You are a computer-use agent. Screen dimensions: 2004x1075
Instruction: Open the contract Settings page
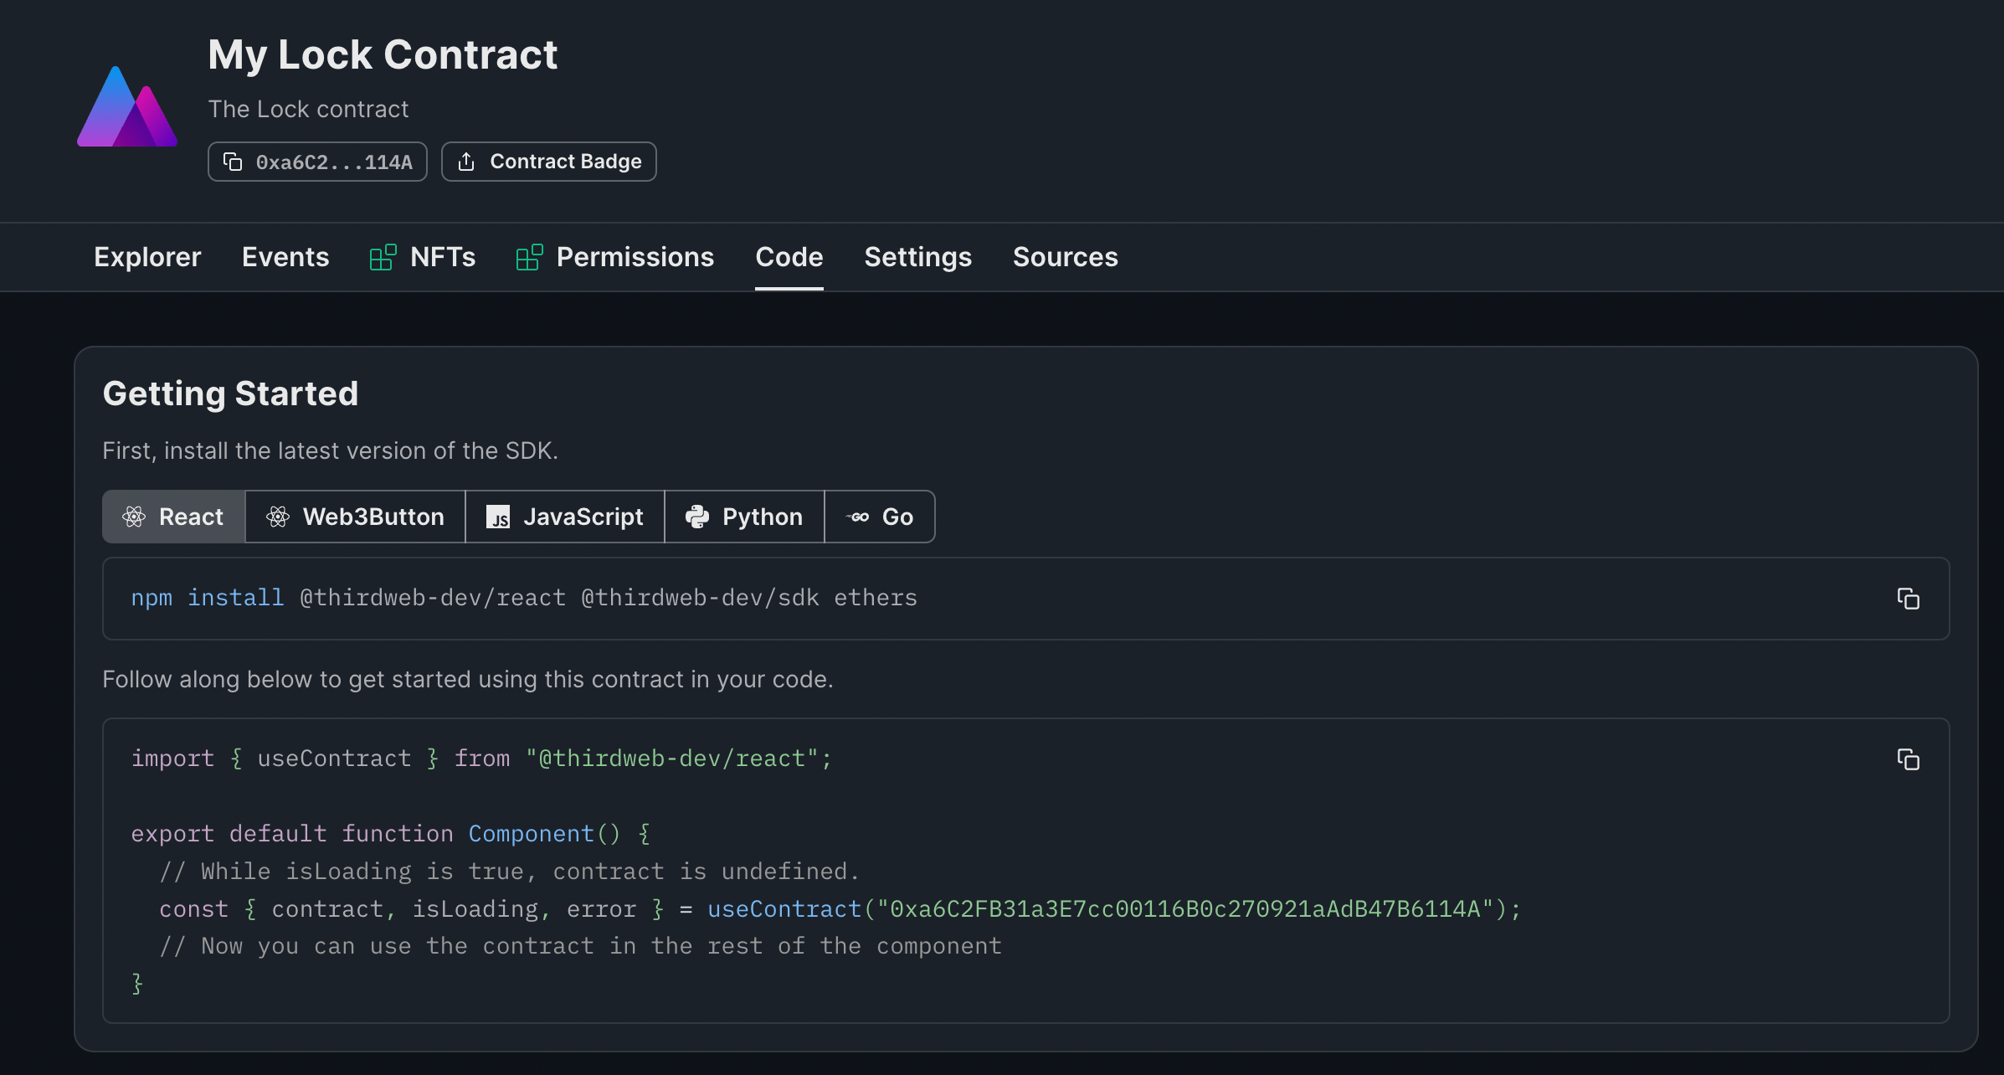coord(917,257)
